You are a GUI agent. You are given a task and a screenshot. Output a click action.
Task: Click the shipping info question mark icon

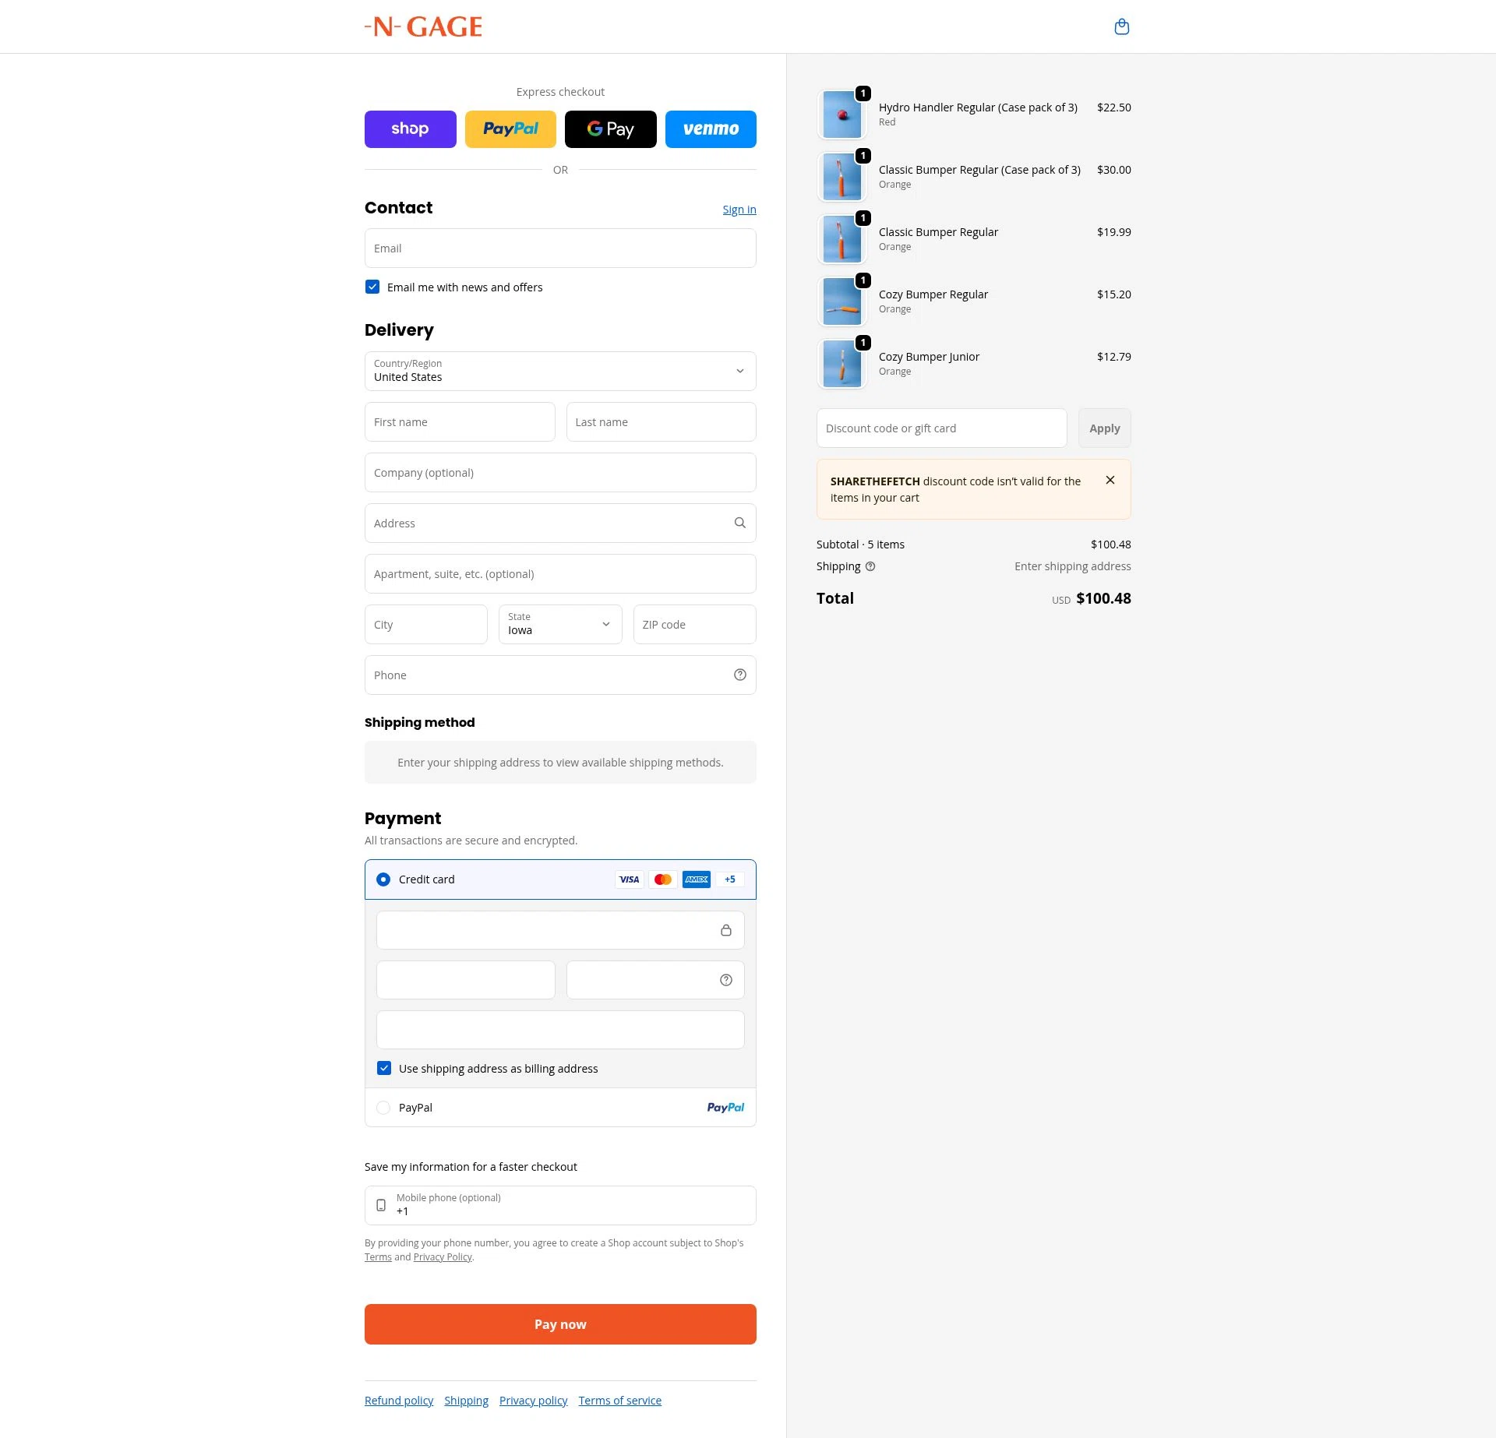click(870, 566)
